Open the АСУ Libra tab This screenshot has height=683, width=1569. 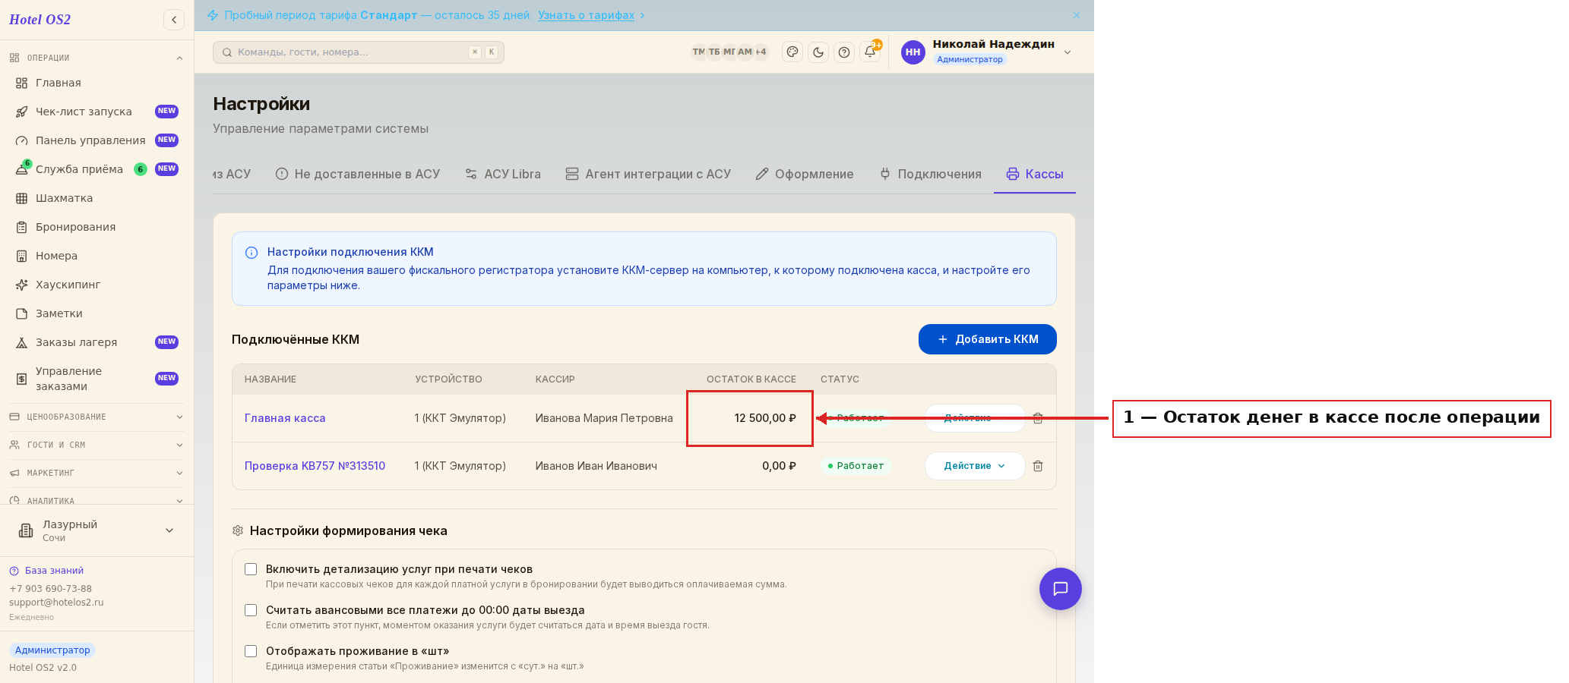tap(503, 174)
